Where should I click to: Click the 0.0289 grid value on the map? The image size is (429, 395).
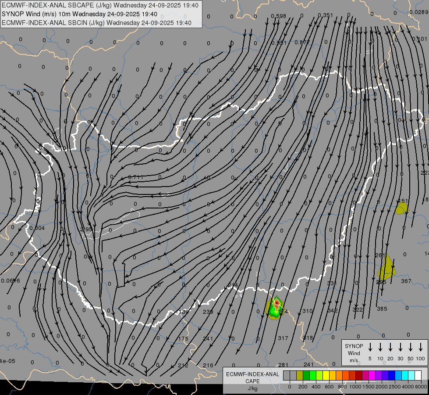pos(418,12)
